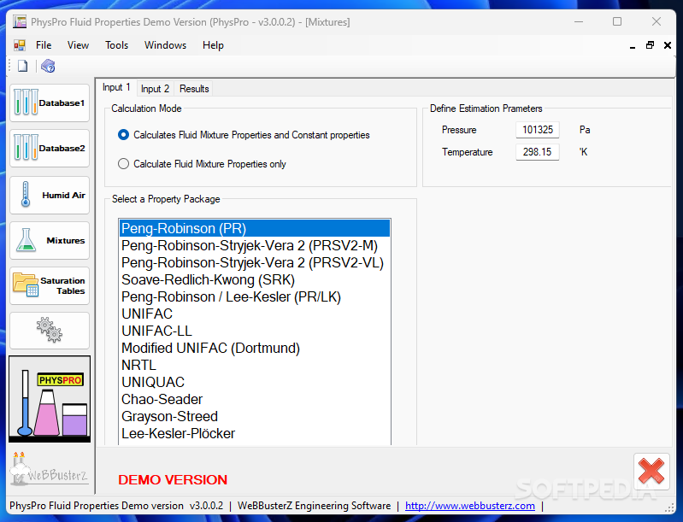Open the Help menu
This screenshot has width=683, height=522.
pyautogui.click(x=213, y=45)
